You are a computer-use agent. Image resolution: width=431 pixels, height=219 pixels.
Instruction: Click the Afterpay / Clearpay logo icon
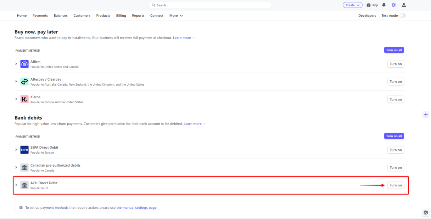[24, 82]
